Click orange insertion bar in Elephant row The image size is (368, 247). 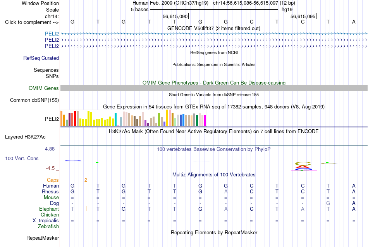86,208
